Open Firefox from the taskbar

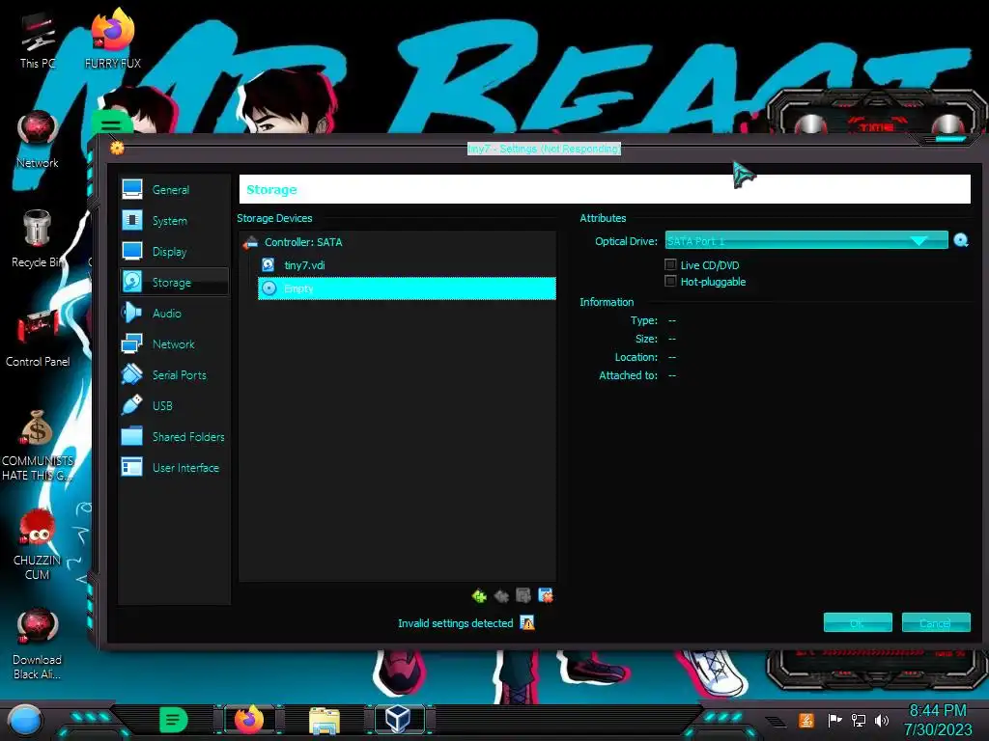(x=249, y=720)
